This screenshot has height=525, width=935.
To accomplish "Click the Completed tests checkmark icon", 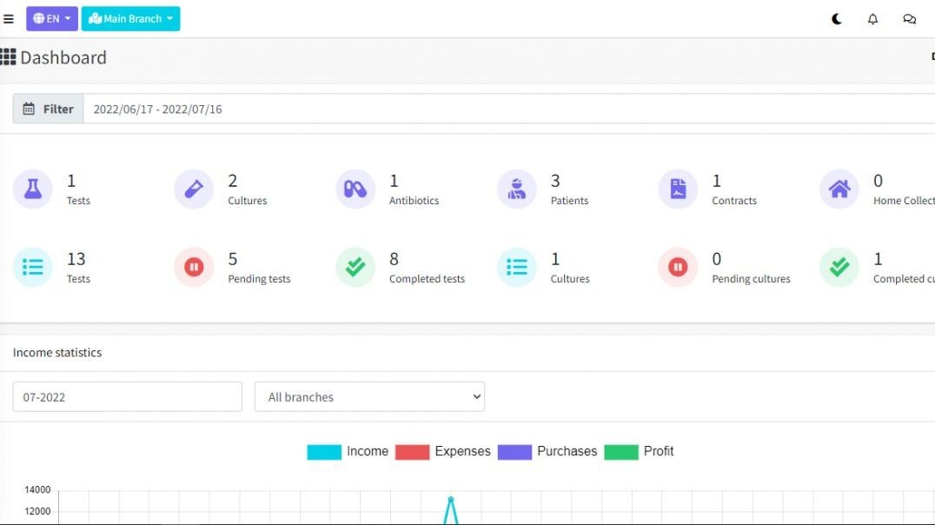I will [355, 267].
